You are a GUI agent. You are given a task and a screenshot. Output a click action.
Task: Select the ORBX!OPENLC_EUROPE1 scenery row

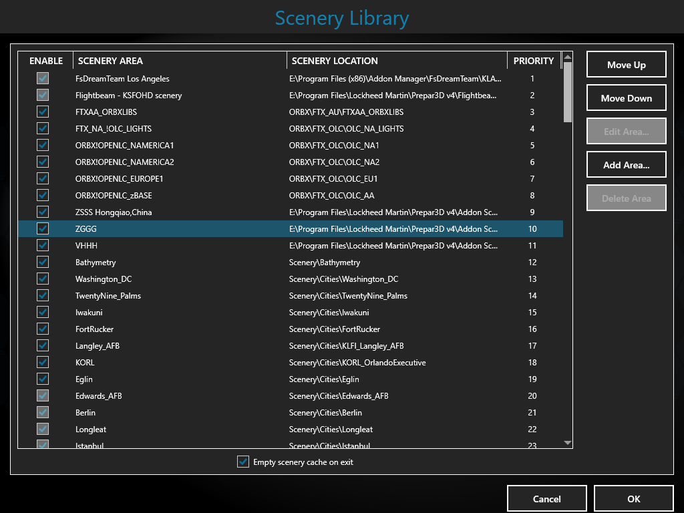click(x=120, y=179)
